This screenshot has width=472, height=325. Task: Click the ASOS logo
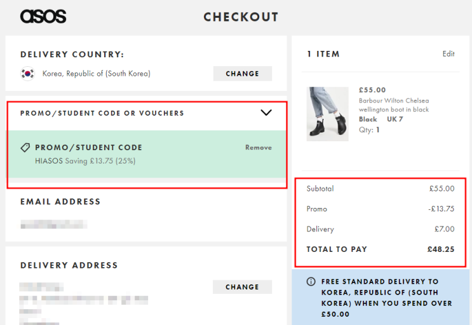(43, 17)
